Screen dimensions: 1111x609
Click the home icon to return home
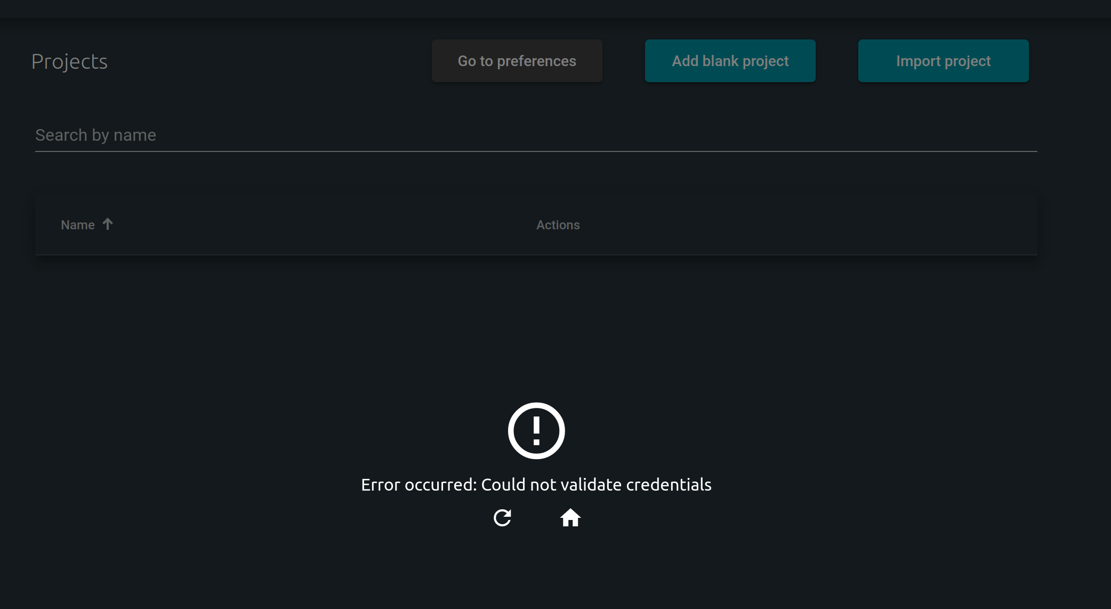(571, 517)
